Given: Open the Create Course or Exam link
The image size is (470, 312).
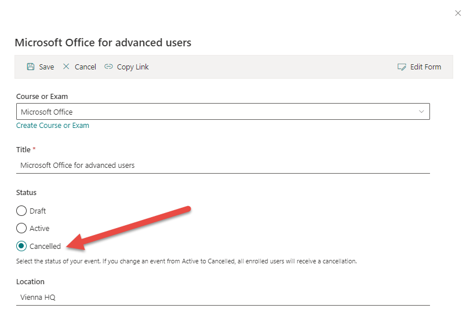Looking at the screenshot, I should click(53, 126).
